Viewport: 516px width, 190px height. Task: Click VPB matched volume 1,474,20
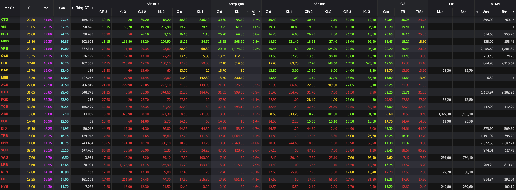click(x=238, y=49)
